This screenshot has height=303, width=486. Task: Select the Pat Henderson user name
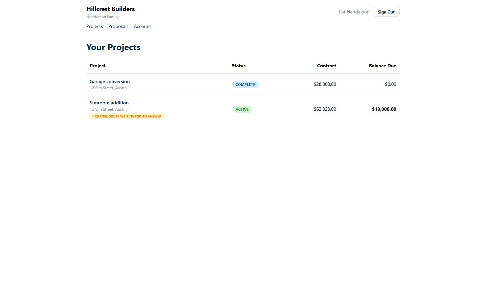pos(354,12)
